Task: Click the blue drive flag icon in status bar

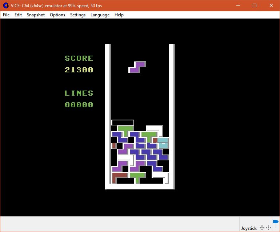Action: [276, 222]
